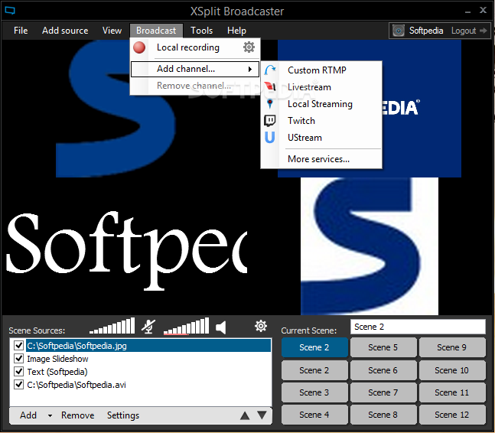This screenshot has width=495, height=433.
Task: Switch to Scene 8
Action: coord(383,415)
